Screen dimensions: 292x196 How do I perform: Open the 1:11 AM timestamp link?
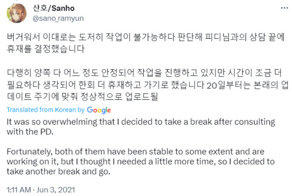point(19,190)
